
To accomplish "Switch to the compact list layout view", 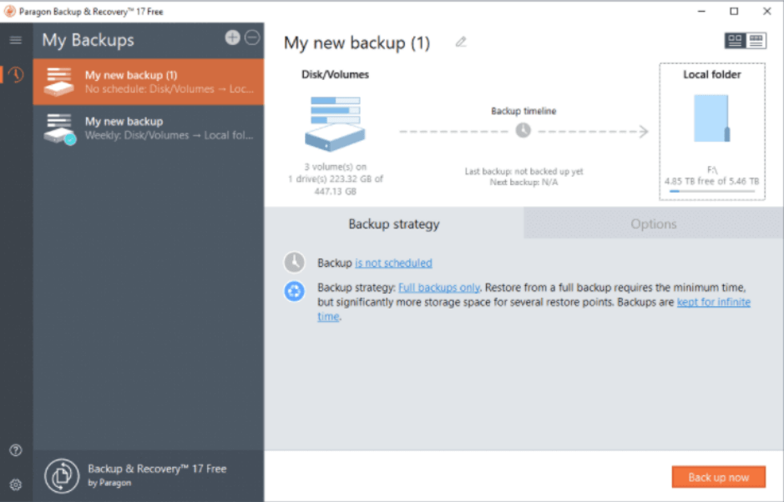I will 756,41.
